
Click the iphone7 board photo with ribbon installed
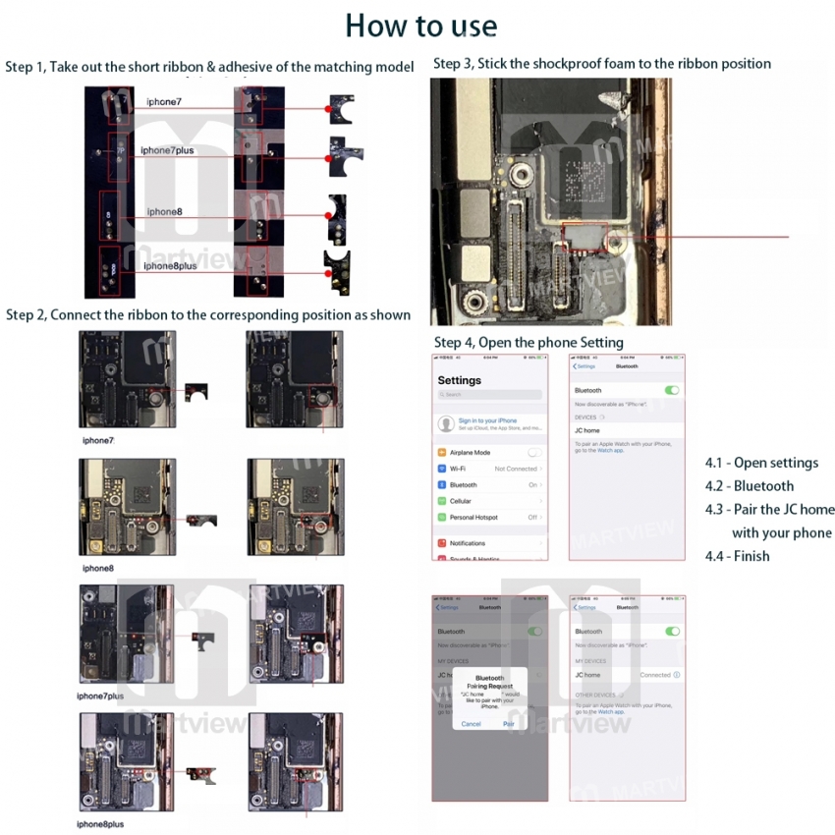point(295,378)
